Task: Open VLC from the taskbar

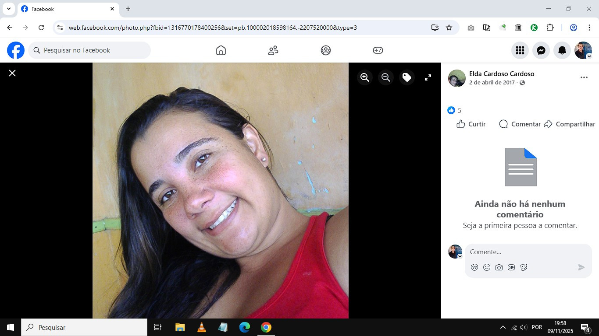Action: (202, 327)
